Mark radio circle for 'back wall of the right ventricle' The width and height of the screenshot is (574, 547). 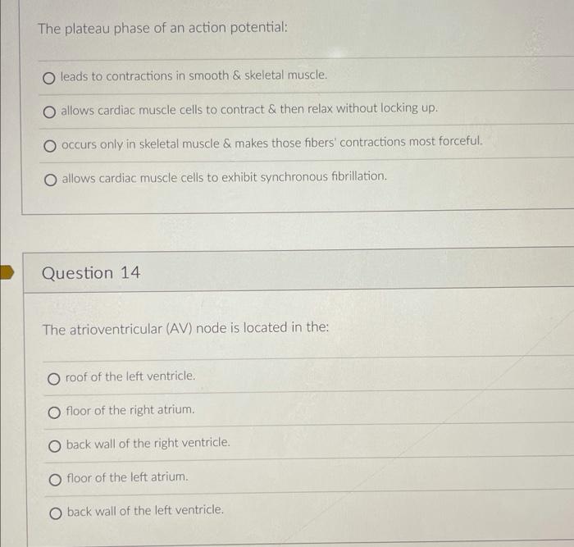point(55,446)
